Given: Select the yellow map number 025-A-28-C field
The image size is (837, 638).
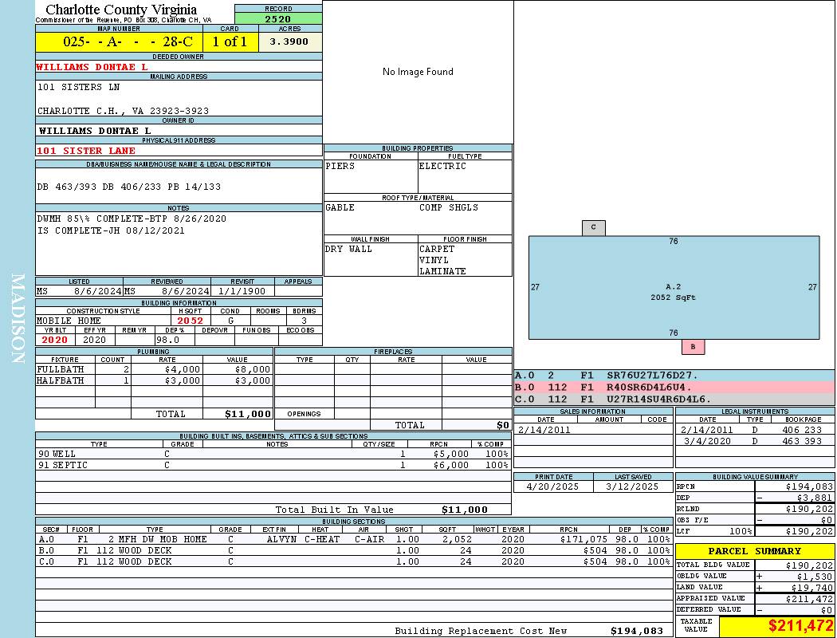Looking at the screenshot, I should (x=119, y=42).
